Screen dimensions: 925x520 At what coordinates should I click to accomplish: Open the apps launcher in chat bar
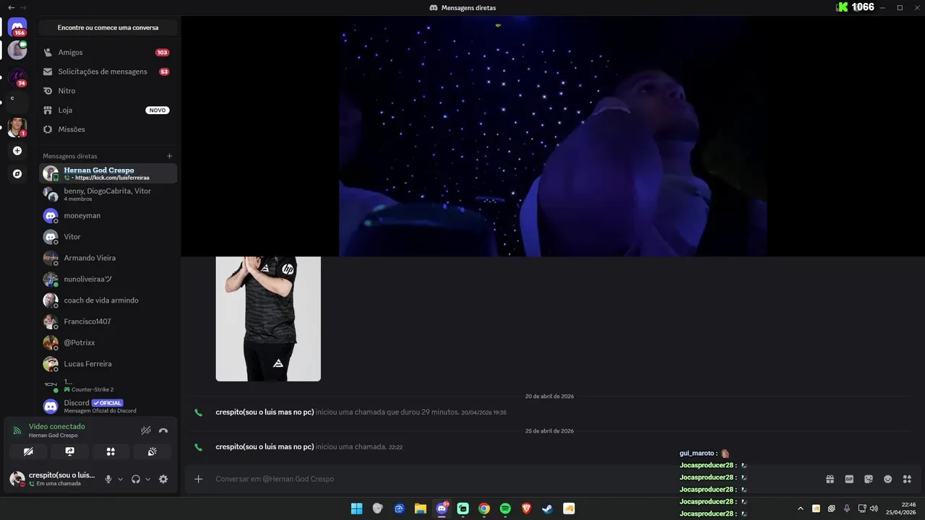coord(908,479)
